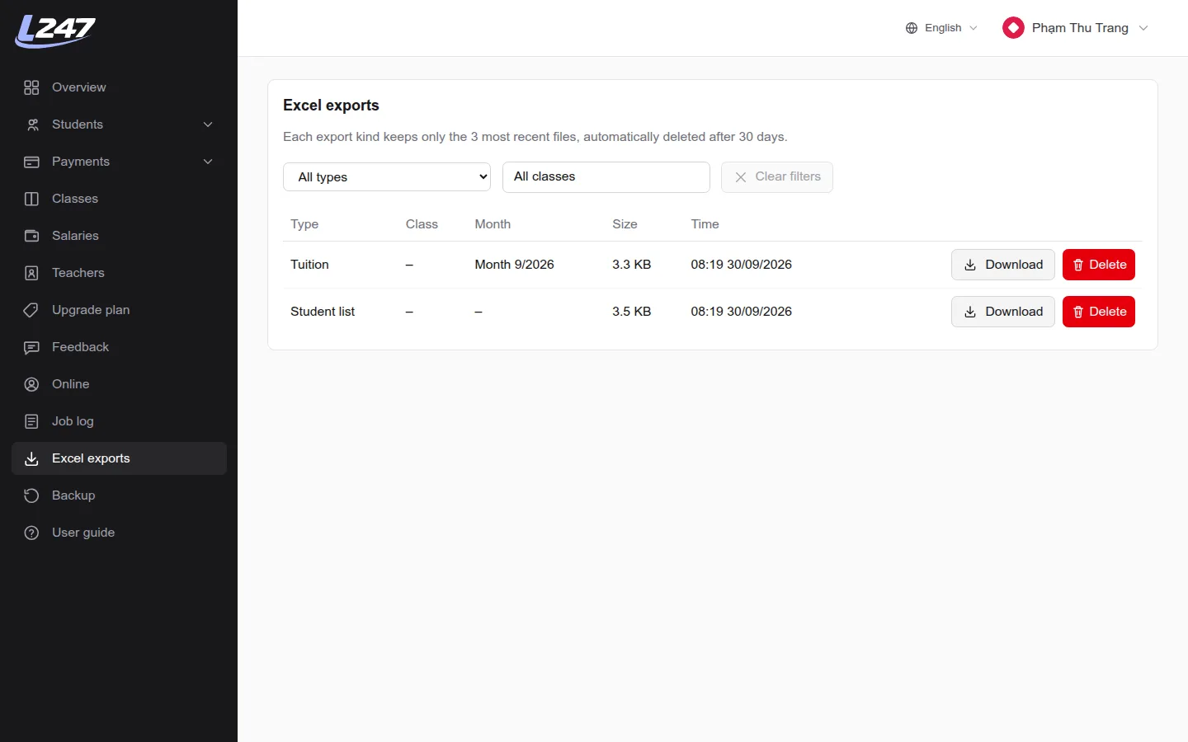Screen dimensions: 1188x742
Task: Click the Teachers badge icon
Action: click(31, 273)
